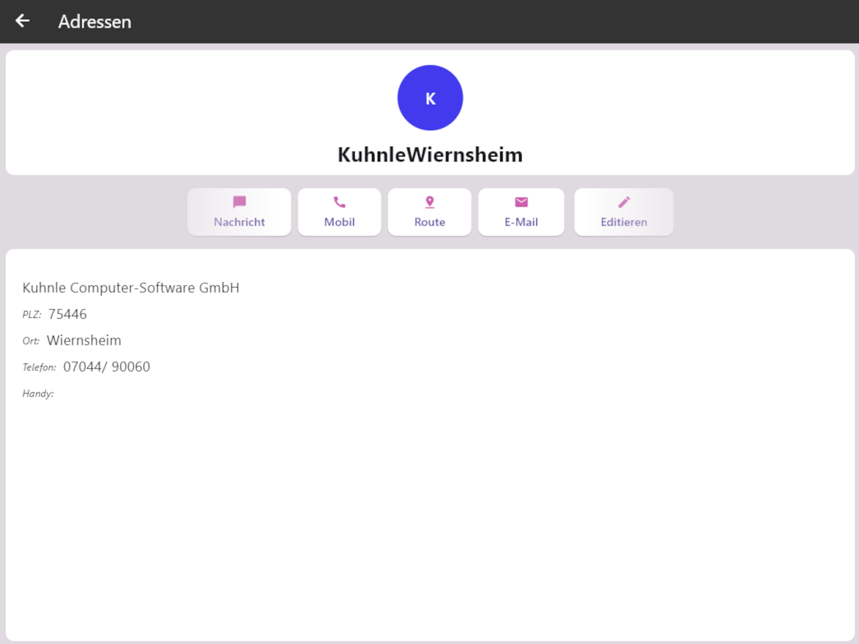Select phone number 07044/ 90060
Image resolution: width=859 pixels, height=644 pixels.
click(106, 367)
